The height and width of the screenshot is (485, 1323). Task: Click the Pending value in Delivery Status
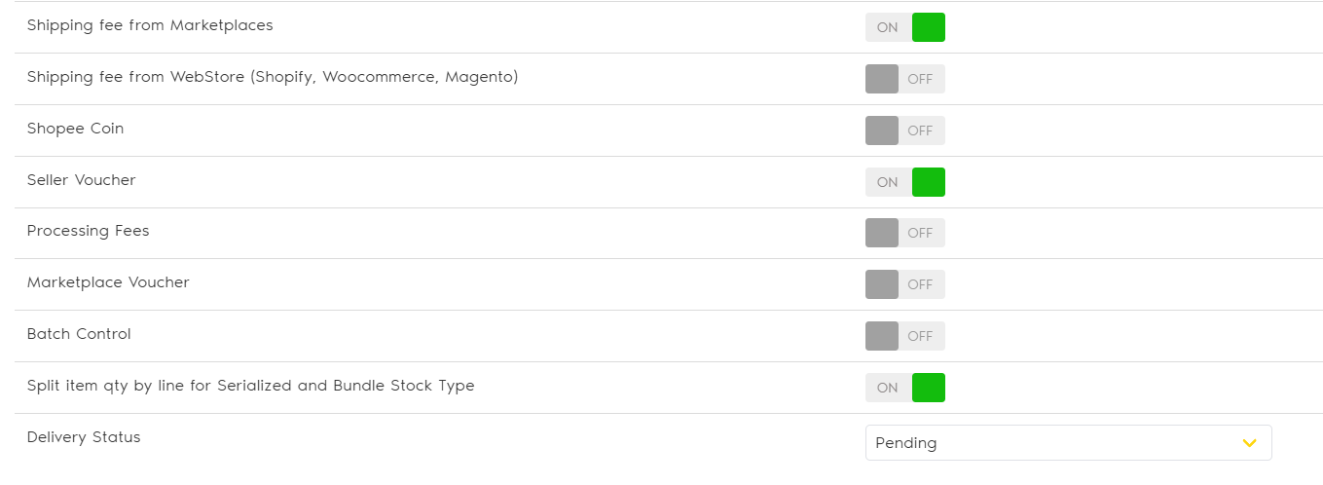pos(906,443)
